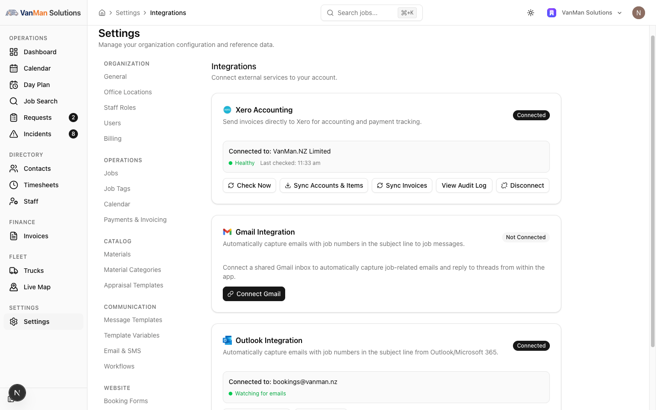This screenshot has height=410, width=656.
Task: Open the home breadcrumb icon
Action: (x=102, y=13)
